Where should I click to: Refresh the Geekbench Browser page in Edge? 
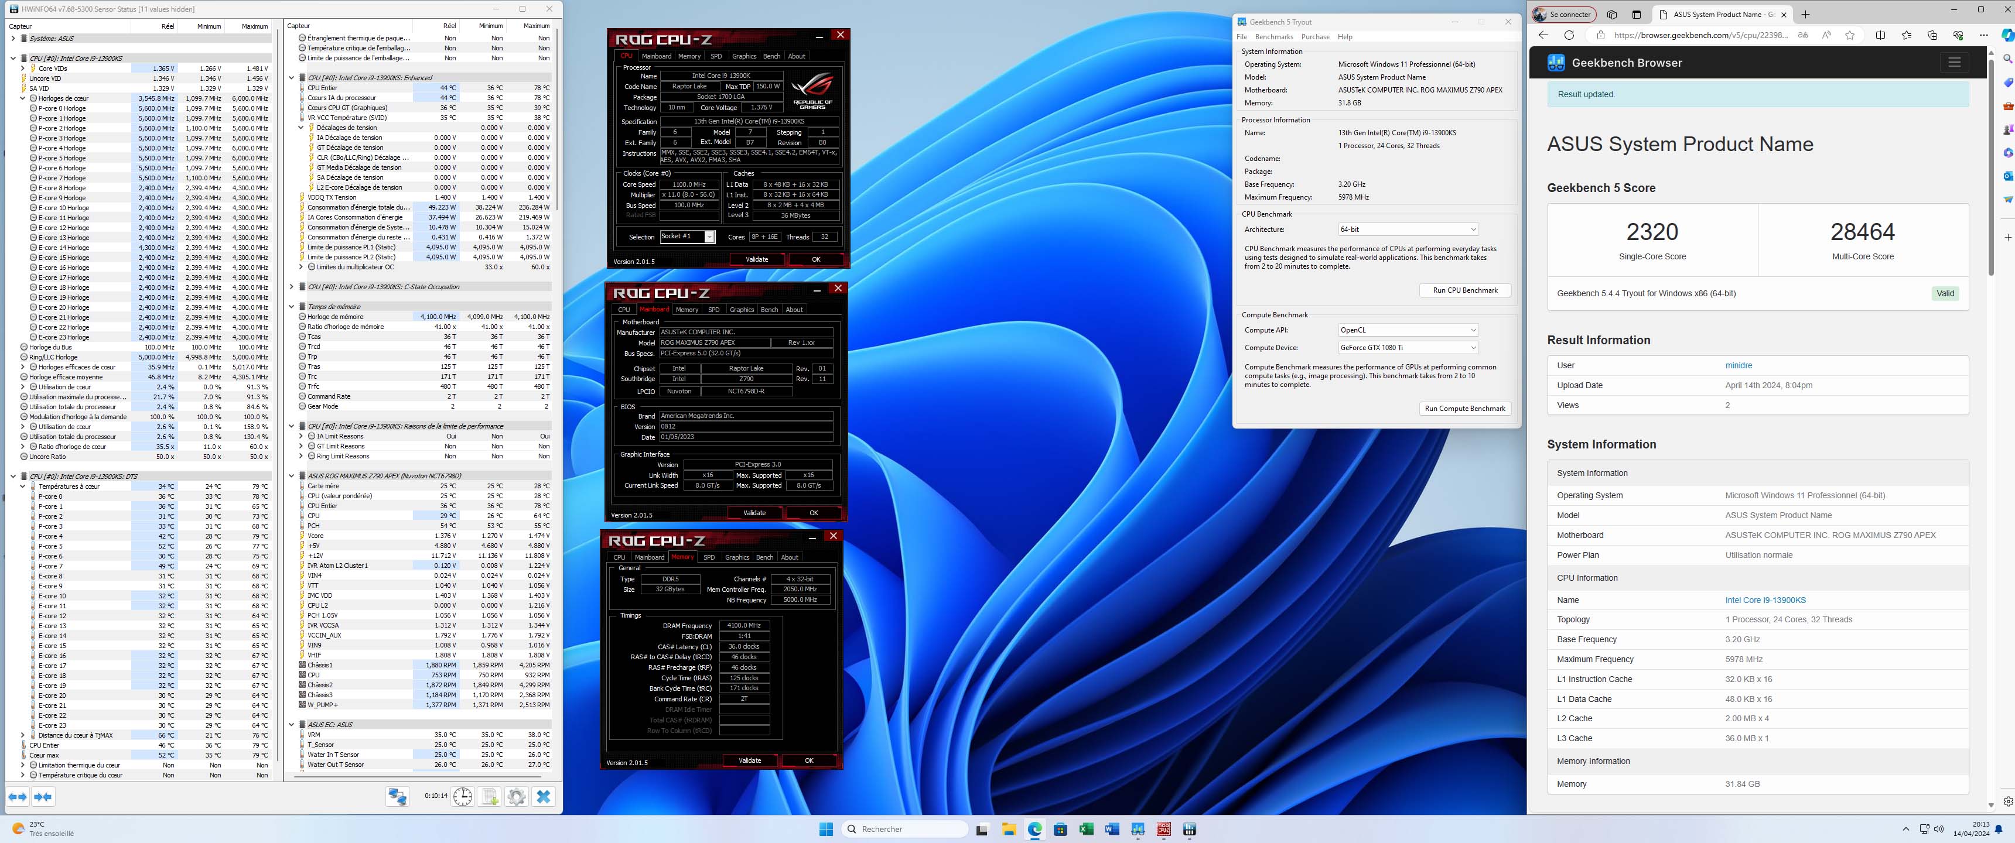coord(1568,35)
